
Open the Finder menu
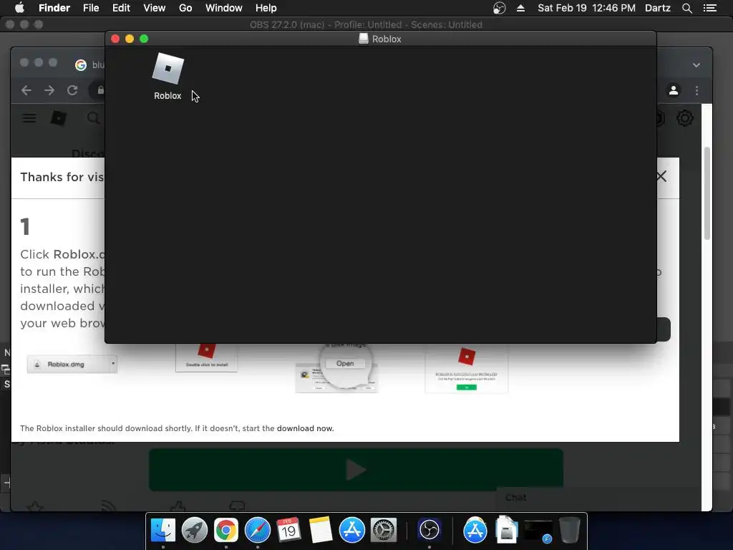click(x=54, y=8)
